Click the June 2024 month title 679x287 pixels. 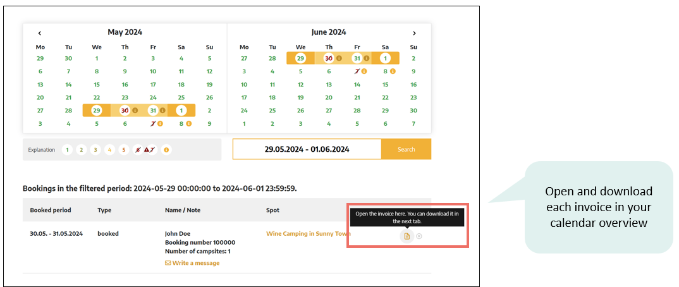(x=329, y=32)
